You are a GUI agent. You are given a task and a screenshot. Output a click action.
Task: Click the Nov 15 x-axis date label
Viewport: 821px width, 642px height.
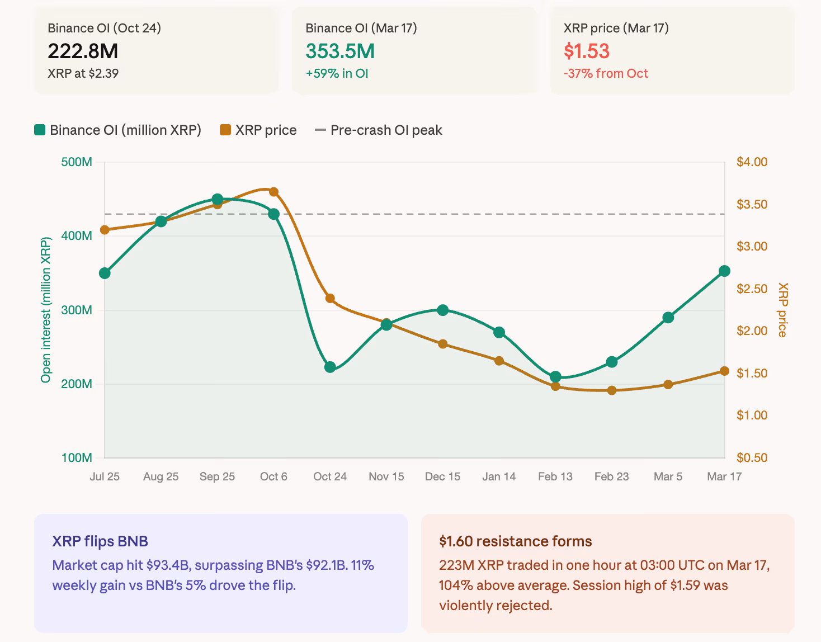[x=386, y=476]
